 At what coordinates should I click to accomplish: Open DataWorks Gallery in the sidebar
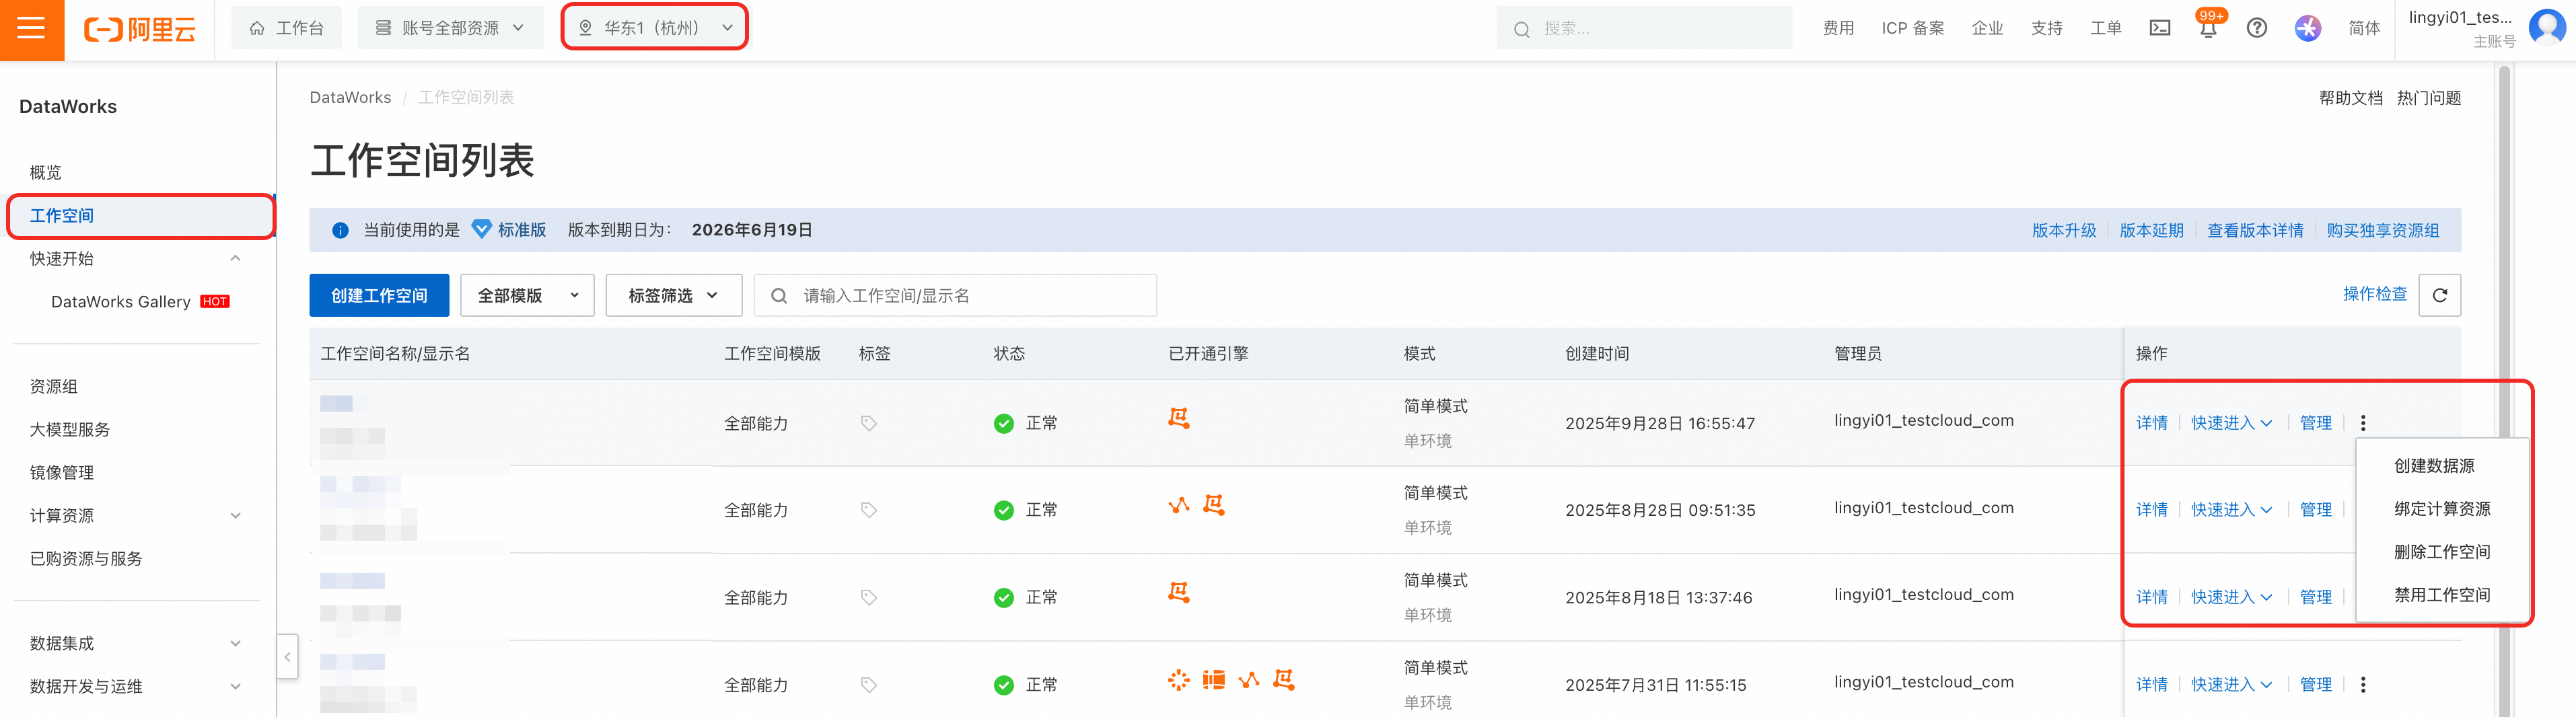coord(121,302)
